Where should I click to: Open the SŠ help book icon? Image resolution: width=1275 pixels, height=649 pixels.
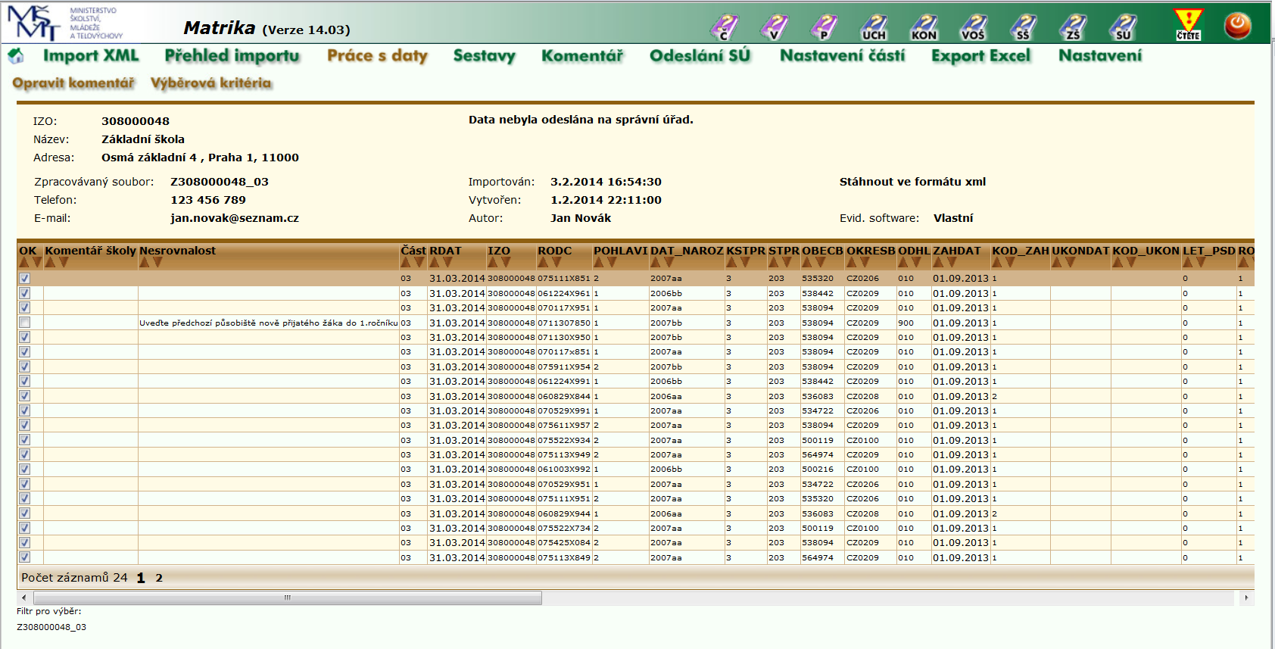coord(1023,27)
